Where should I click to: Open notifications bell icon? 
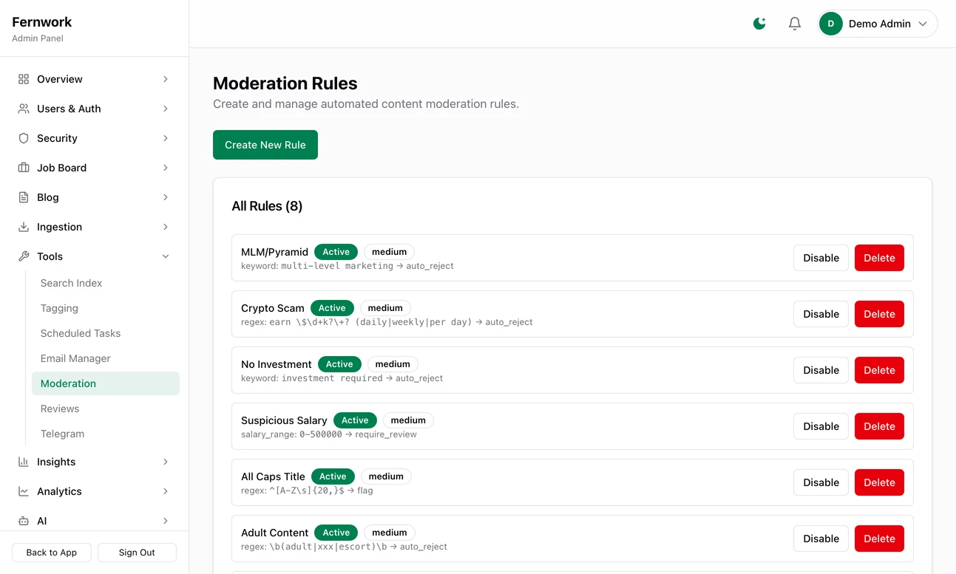click(x=795, y=24)
